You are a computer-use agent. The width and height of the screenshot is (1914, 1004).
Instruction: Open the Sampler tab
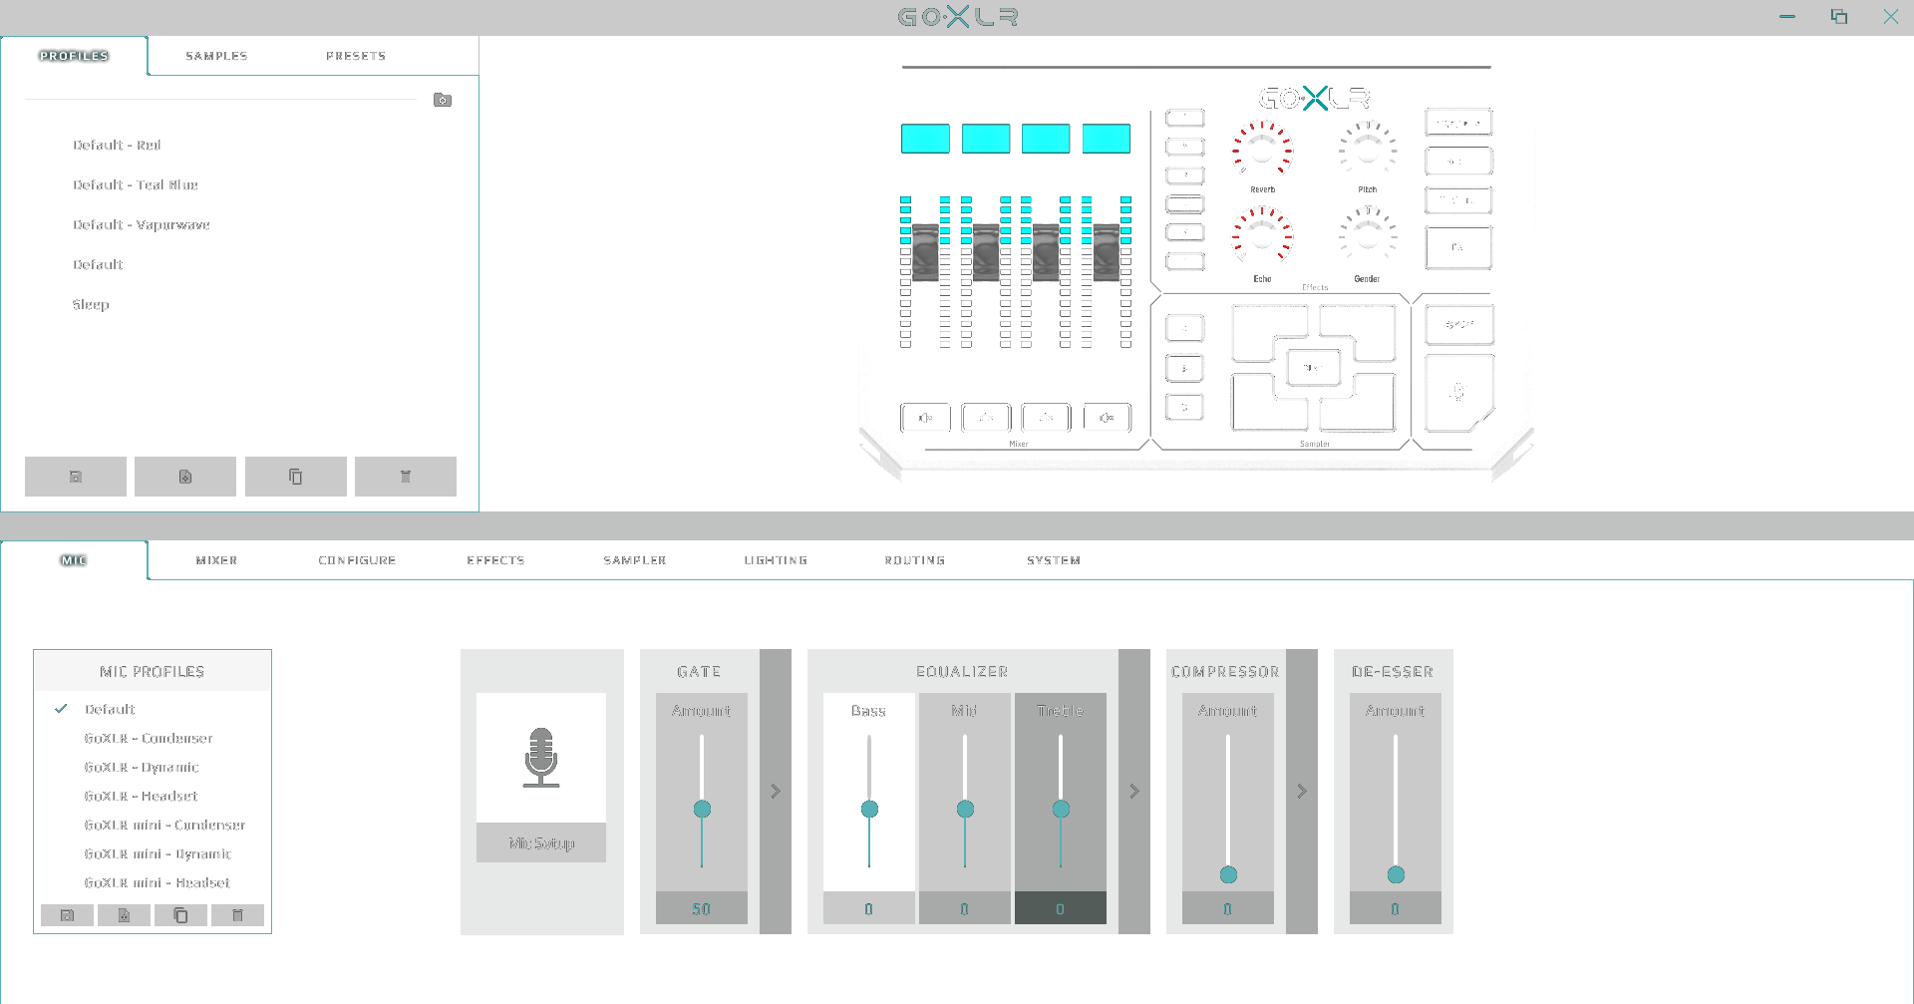[x=635, y=560]
